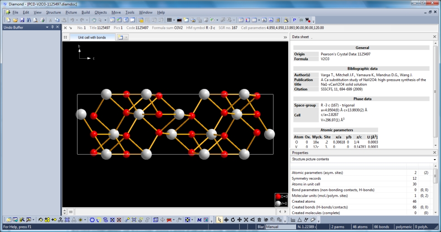The image size is (441, 232).
Task: Close the Data sheet panel
Action: [435, 37]
